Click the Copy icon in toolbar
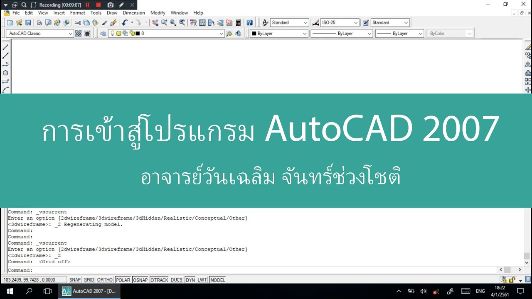The width and height of the screenshot is (532, 299). click(x=86, y=23)
